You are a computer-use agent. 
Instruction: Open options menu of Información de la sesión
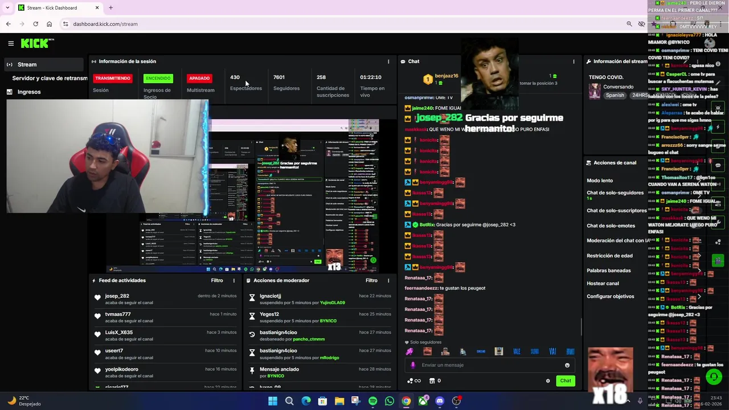(388, 61)
